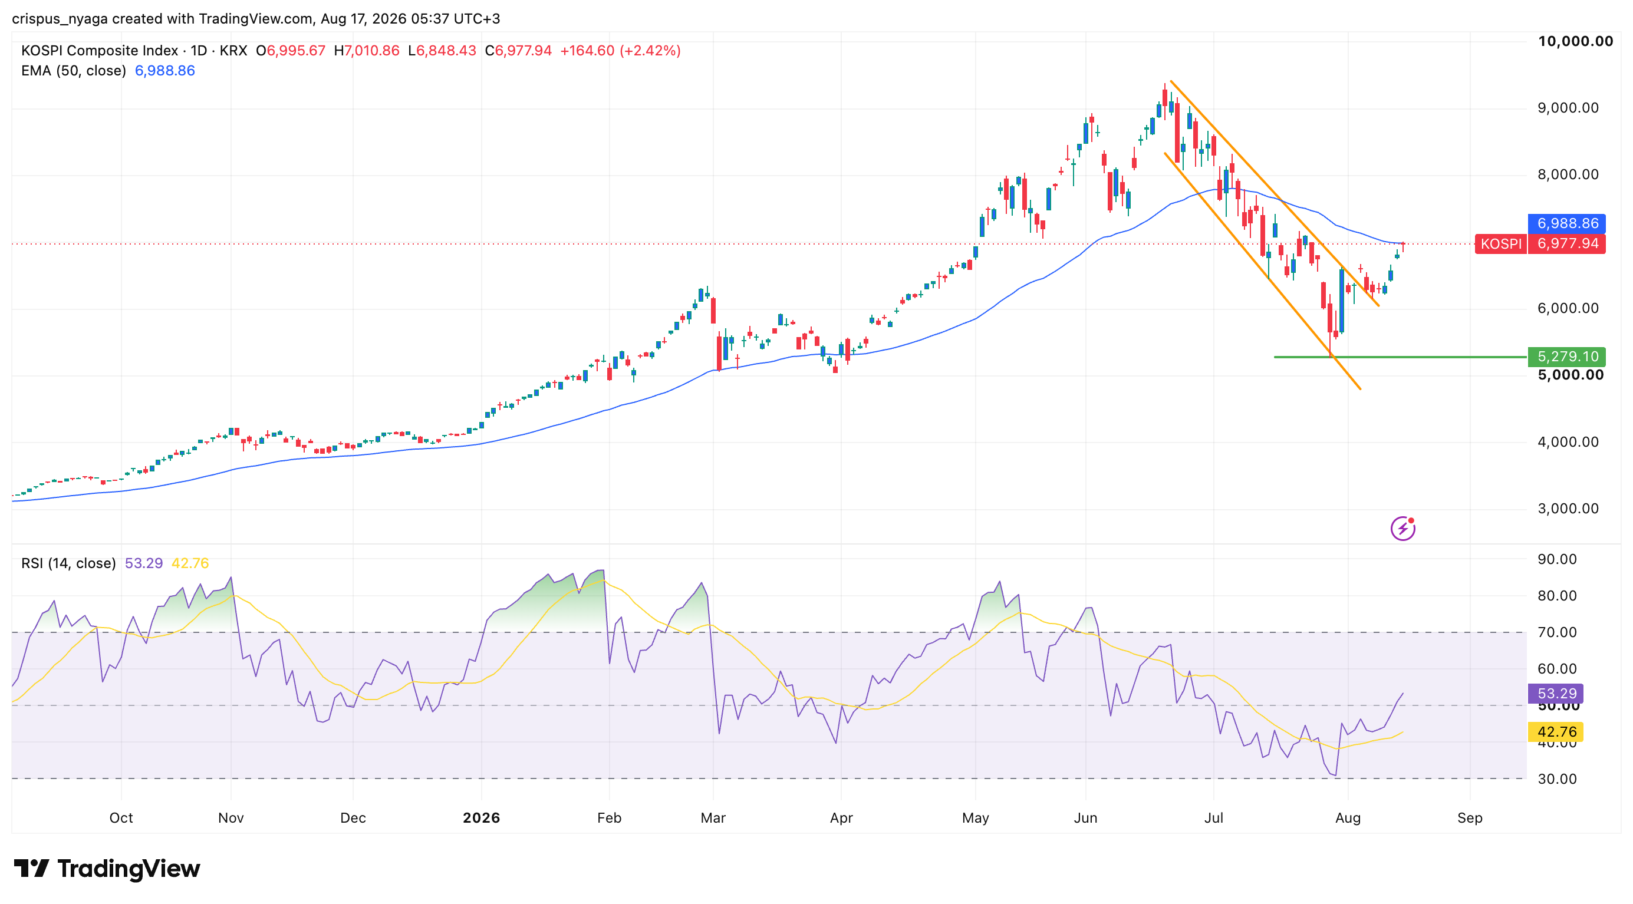The image size is (1633, 904).
Task: Click the Jul time axis label
Action: point(1213,818)
